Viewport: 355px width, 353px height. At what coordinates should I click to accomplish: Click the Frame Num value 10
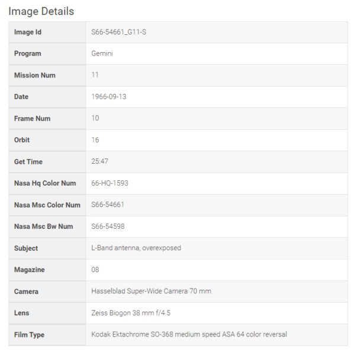95,118
